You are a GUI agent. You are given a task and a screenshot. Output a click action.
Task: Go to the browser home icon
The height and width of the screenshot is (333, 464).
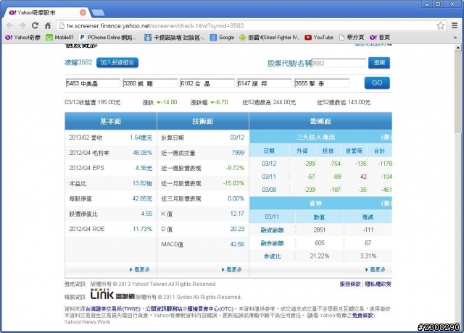tap(48, 25)
